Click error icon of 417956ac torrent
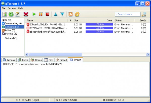 tap(28, 28)
